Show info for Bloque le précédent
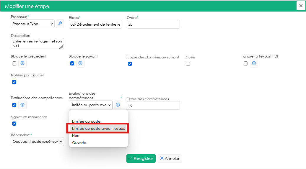The image size is (306, 169). click(x=22, y=63)
